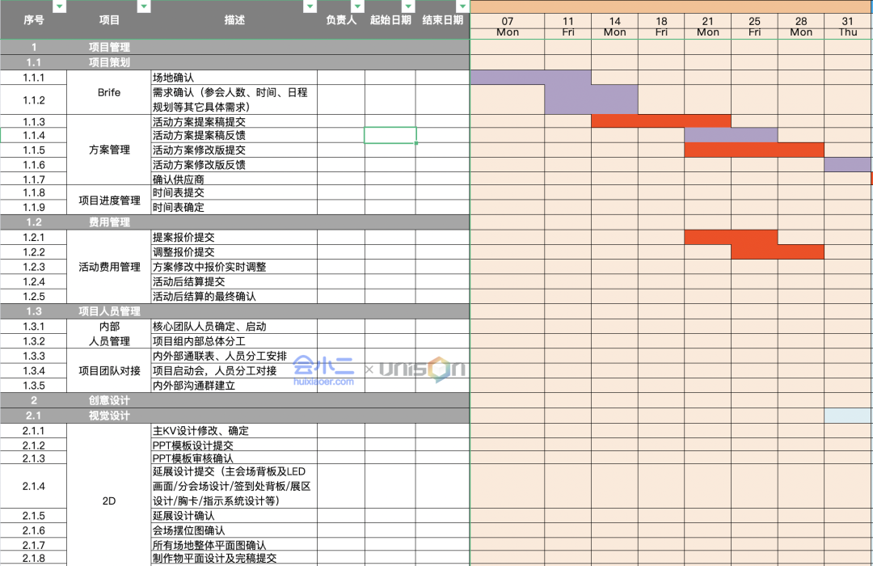The height and width of the screenshot is (566, 873).
Task: Select the 主KV设计修改、确定 cell
Action: click(x=234, y=431)
